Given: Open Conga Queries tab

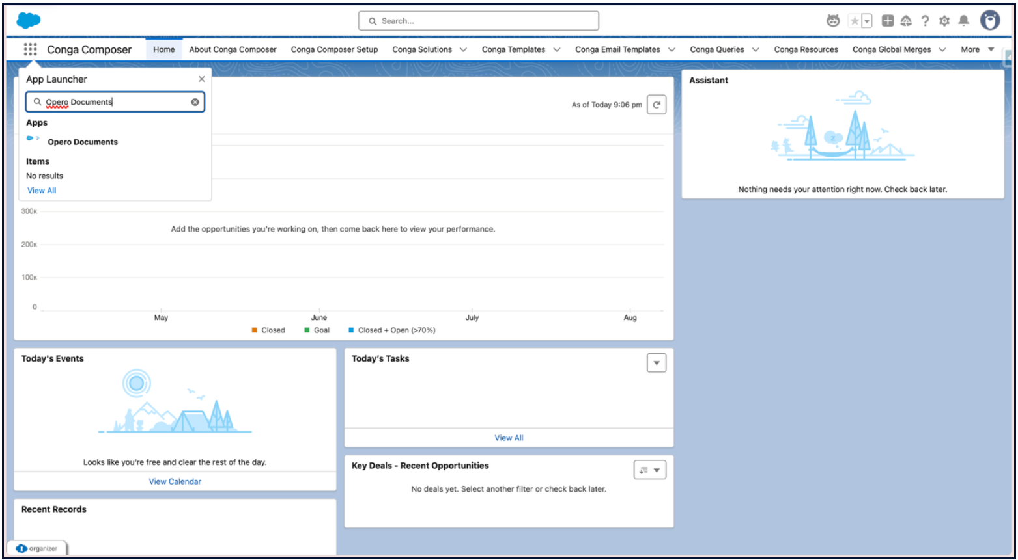Looking at the screenshot, I should (717, 49).
